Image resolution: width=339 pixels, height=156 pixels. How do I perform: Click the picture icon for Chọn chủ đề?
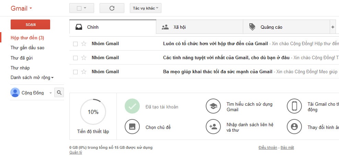pyautogui.click(x=132, y=127)
